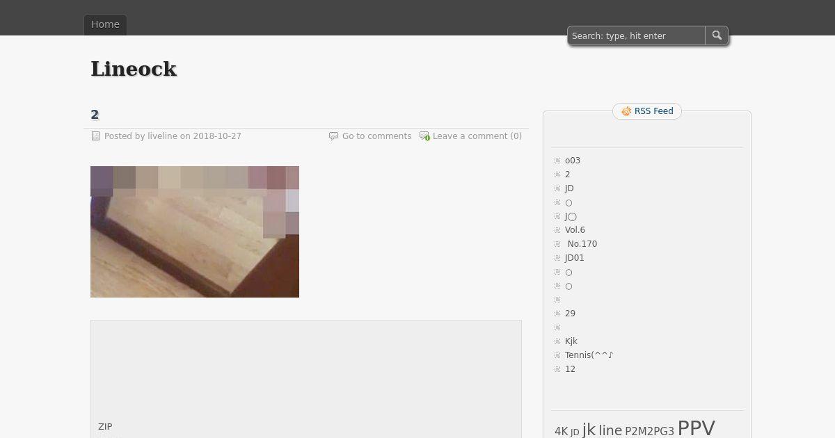The height and width of the screenshot is (438, 835).
Task: Focus the search input field
Action: click(637, 35)
